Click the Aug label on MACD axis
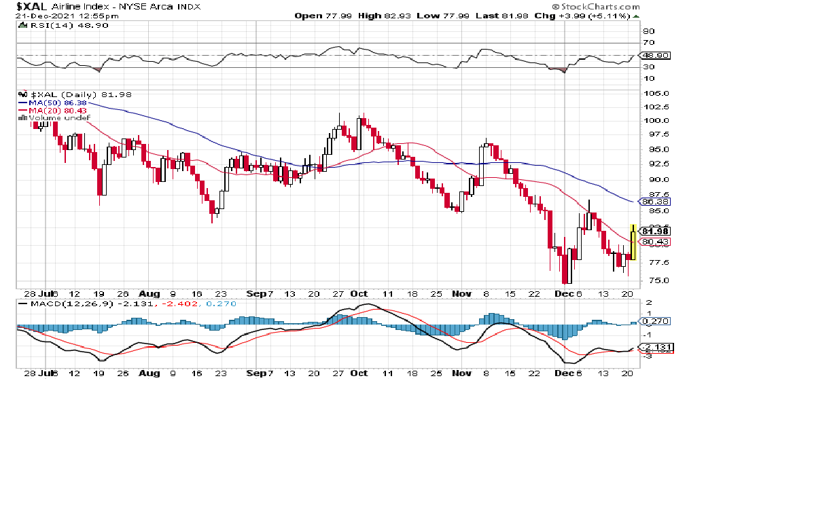829x516 pixels. point(149,373)
